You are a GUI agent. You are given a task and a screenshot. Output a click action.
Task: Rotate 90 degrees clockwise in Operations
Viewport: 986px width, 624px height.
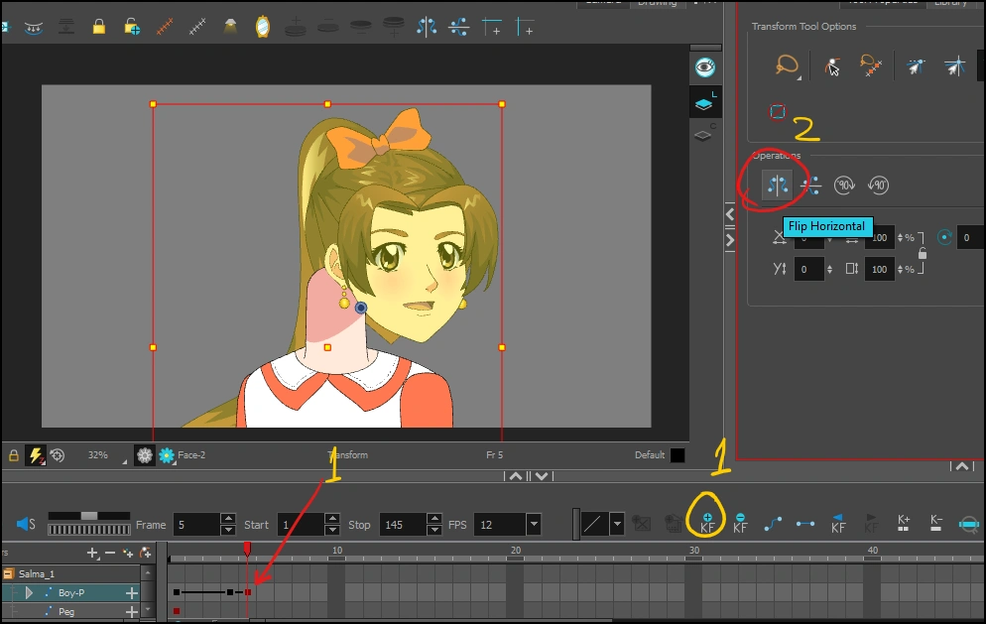tap(844, 185)
